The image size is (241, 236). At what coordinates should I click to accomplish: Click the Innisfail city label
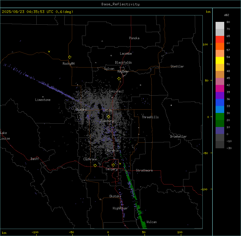tap(116, 91)
